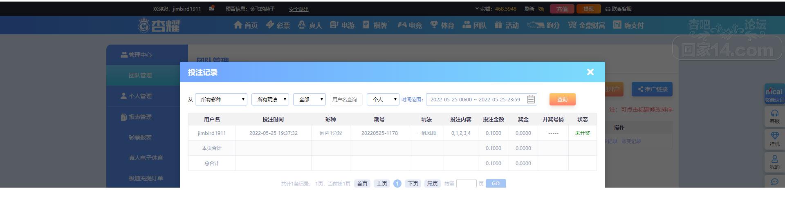Expand 个人管理 in the left sidebar

(140, 96)
